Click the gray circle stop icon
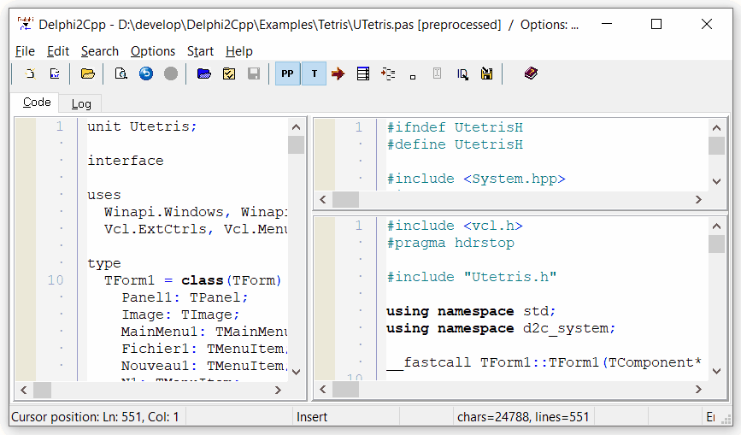This screenshot has height=435, width=741. point(171,73)
